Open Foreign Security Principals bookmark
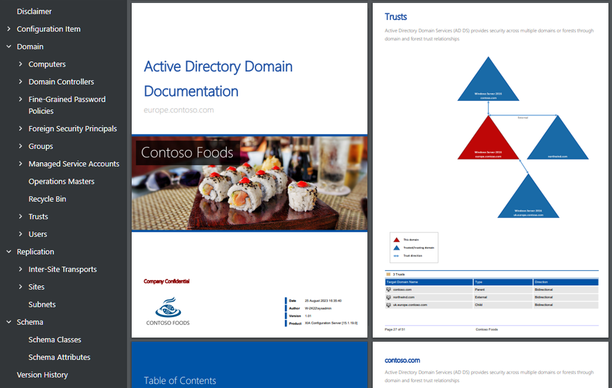The width and height of the screenshot is (612, 388). pos(73,129)
